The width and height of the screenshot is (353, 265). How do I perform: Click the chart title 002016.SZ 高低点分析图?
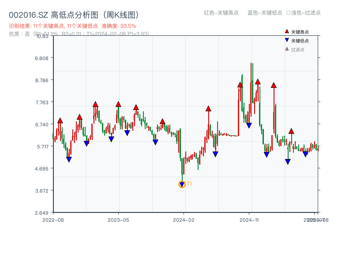pos(53,14)
